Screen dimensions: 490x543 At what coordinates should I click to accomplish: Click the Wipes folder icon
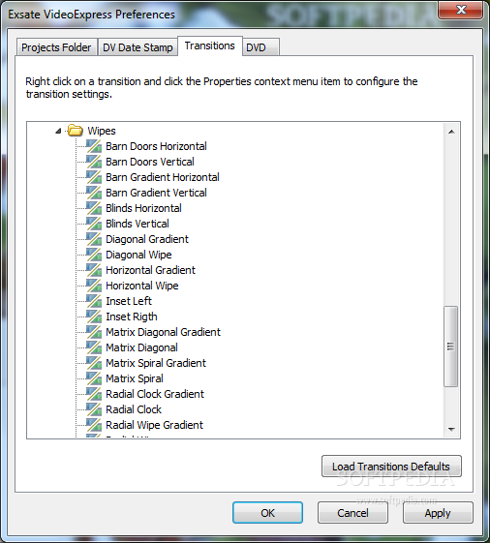(x=76, y=131)
